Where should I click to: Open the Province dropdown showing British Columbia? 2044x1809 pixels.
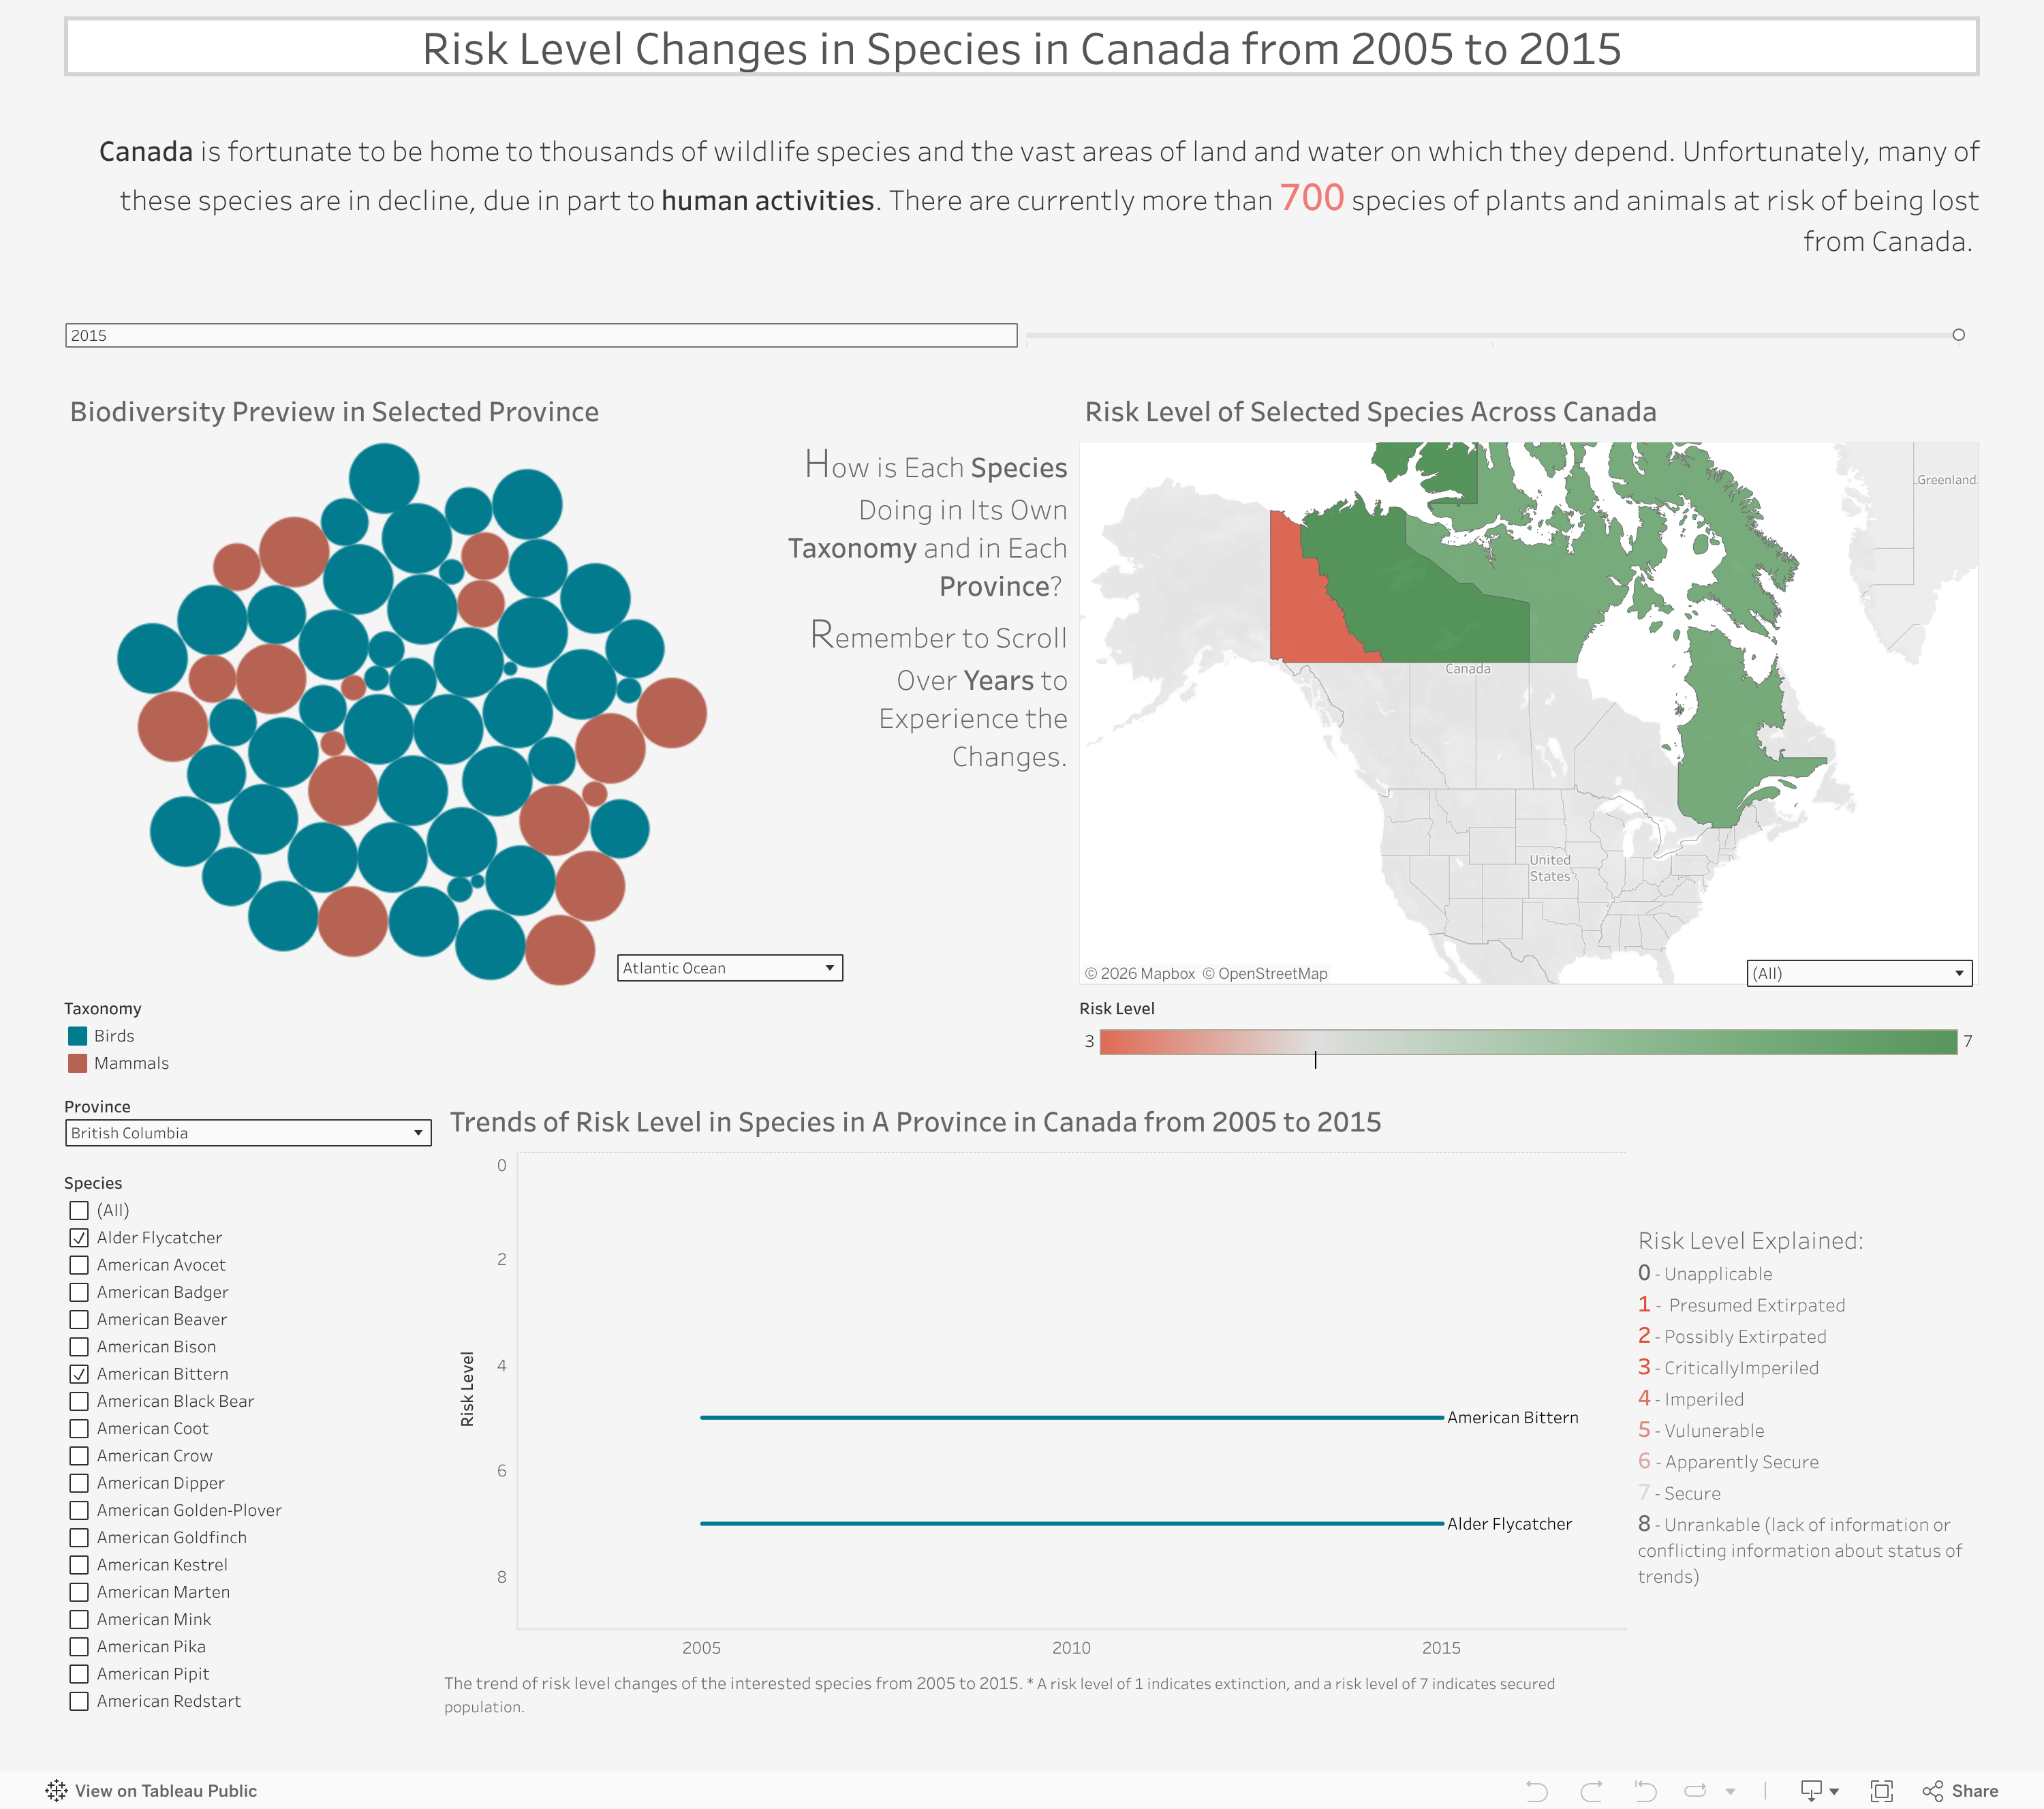[x=419, y=1134]
